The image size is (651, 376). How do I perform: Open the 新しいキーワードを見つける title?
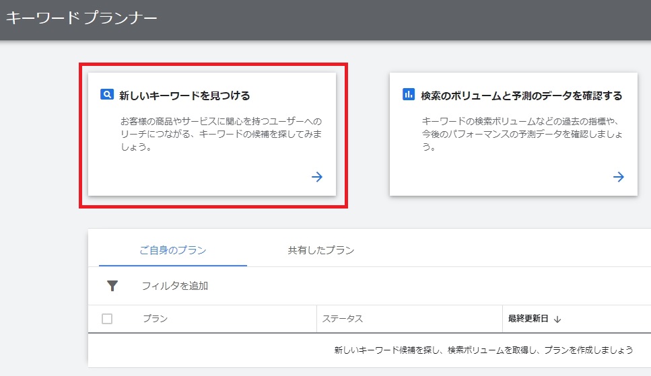coord(184,96)
